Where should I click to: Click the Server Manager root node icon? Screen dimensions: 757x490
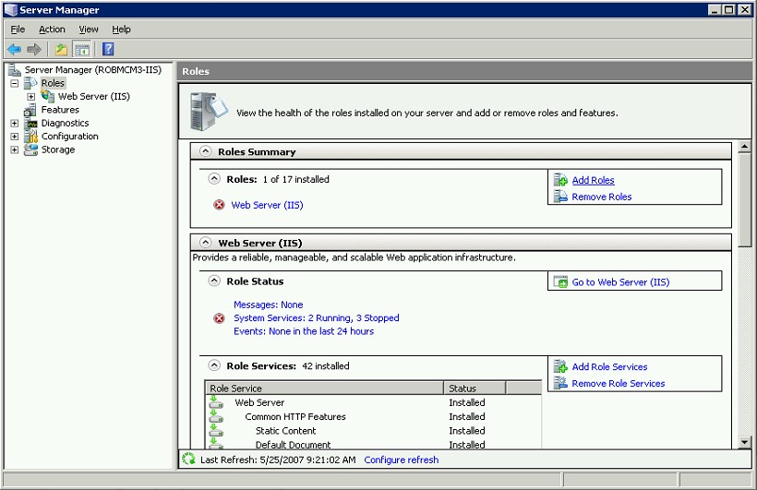[15, 70]
